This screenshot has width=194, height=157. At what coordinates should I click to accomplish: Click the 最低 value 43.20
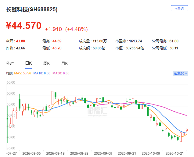pos(57,48)
